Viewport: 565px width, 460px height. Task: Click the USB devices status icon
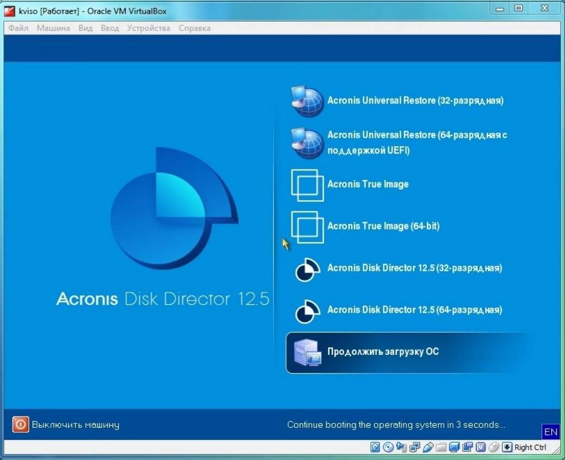tap(428, 447)
